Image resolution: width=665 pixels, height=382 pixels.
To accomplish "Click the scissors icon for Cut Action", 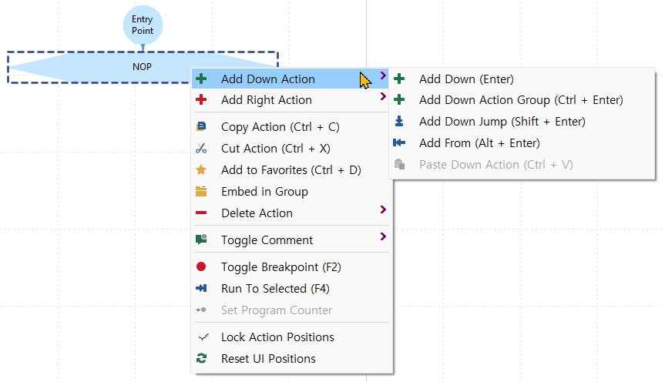I will click(x=201, y=148).
